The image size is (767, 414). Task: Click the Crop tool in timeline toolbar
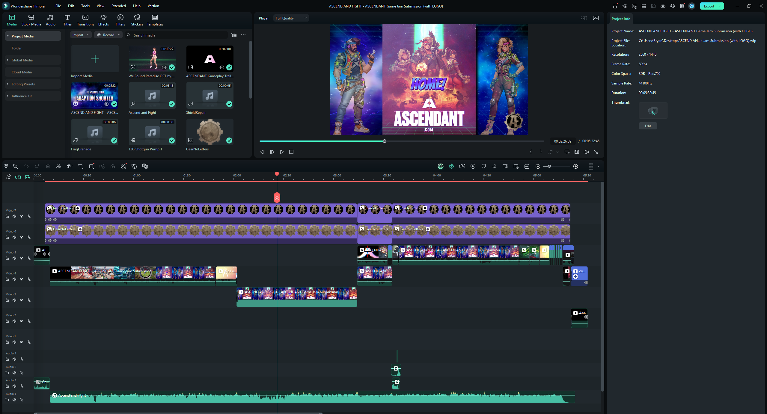[x=91, y=166]
